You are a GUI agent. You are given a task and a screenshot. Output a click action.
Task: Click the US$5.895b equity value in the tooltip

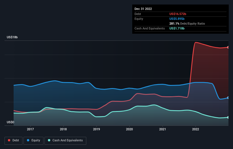click(x=177, y=19)
